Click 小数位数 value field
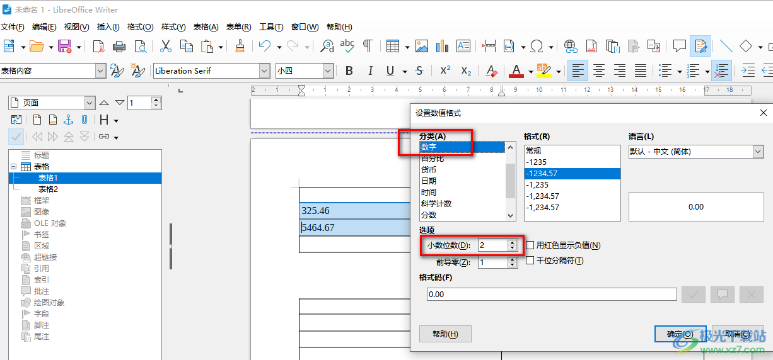The width and height of the screenshot is (773, 360). pyautogui.click(x=492, y=245)
